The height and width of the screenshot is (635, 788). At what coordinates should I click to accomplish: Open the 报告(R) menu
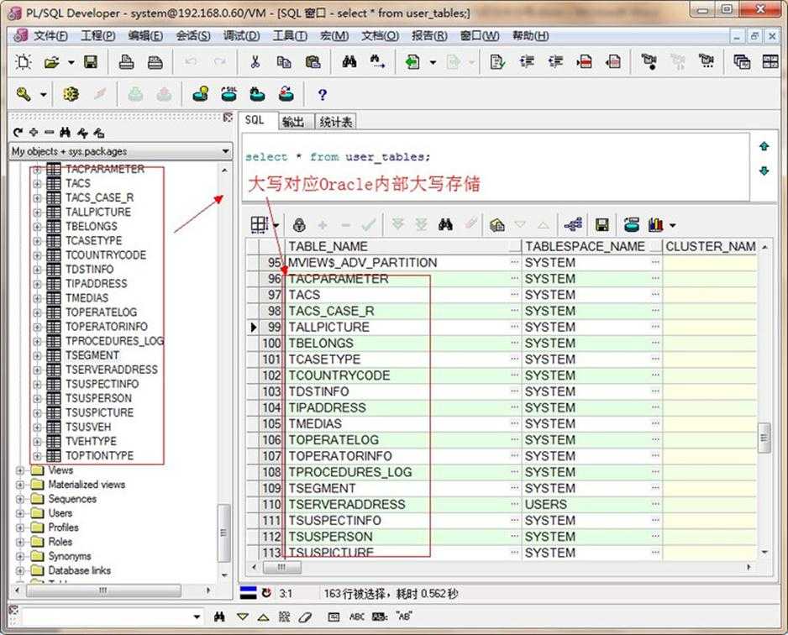pos(429,35)
